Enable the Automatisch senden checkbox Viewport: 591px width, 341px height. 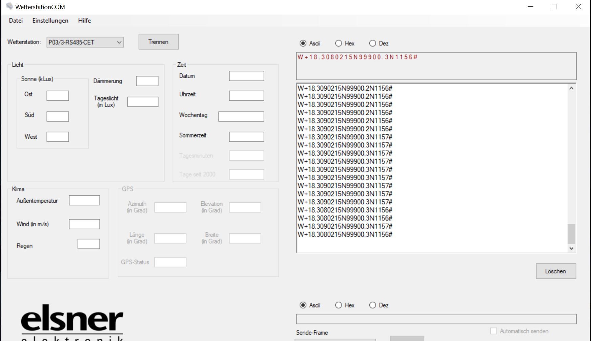[494, 331]
